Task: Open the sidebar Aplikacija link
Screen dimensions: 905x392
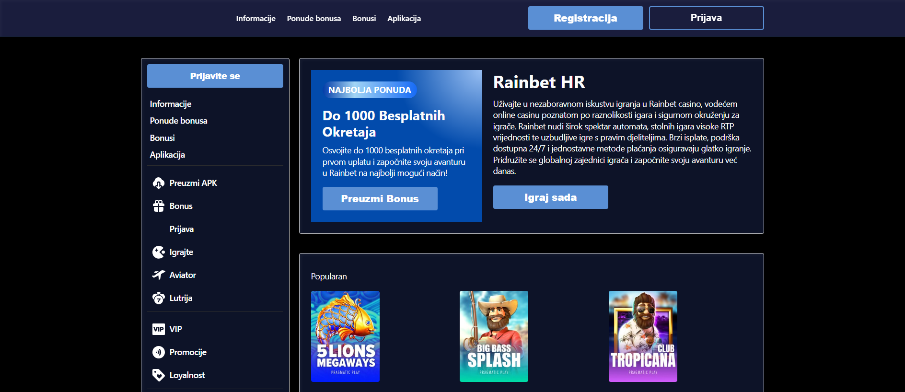Action: [167, 155]
